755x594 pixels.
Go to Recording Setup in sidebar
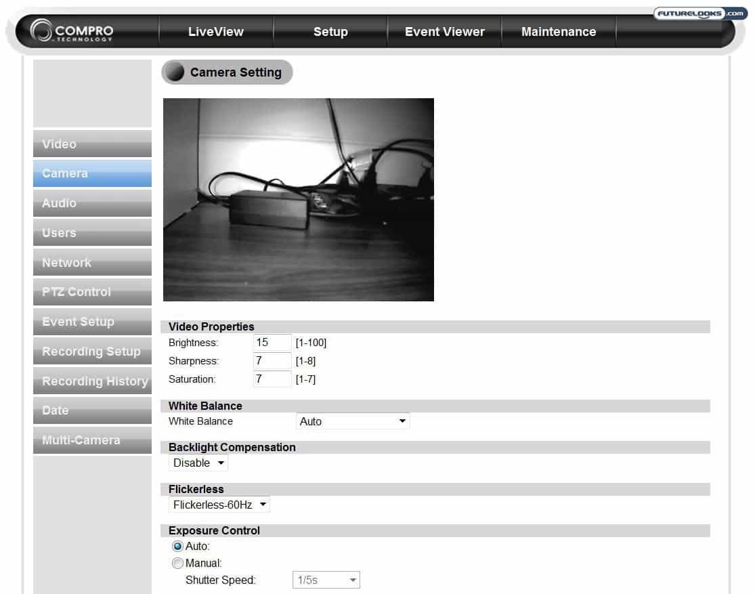click(92, 352)
